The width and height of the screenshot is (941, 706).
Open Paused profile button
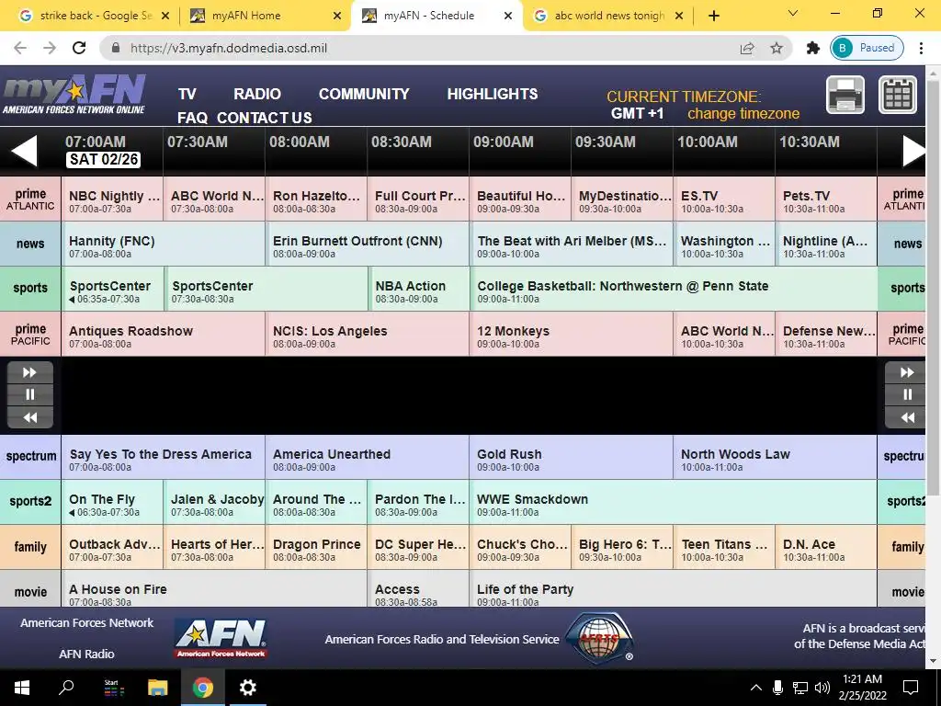click(867, 48)
